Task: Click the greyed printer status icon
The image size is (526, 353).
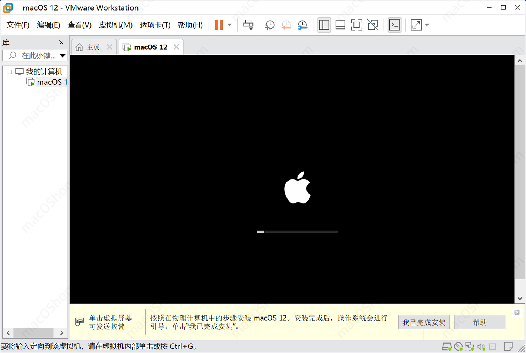Action: pos(493,347)
